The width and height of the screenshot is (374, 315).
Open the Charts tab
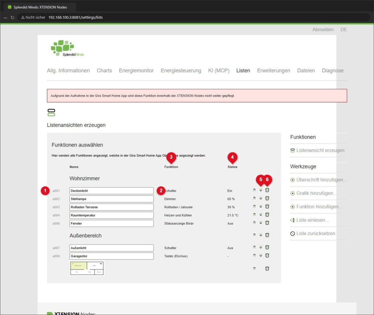[104, 70]
